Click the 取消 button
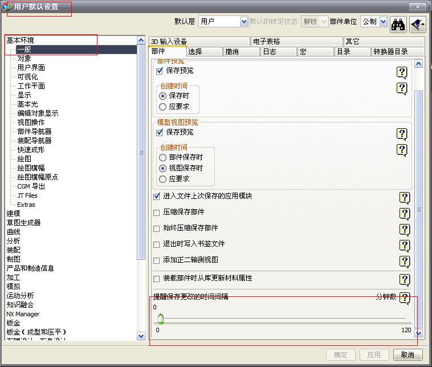 407,355
